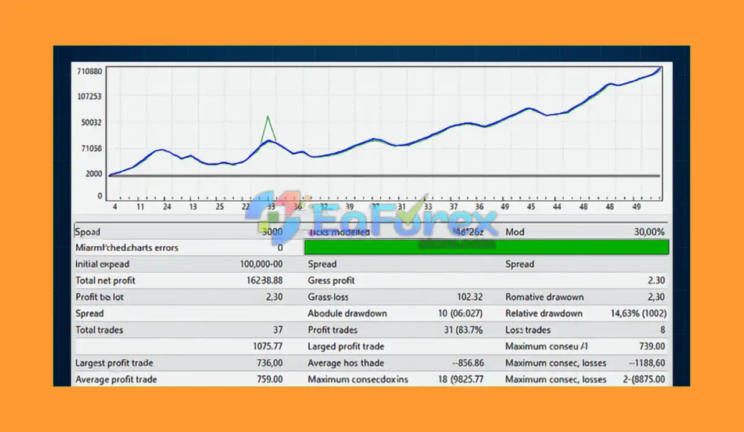
Task: Click the 1075.77 value
Action: pyautogui.click(x=268, y=346)
